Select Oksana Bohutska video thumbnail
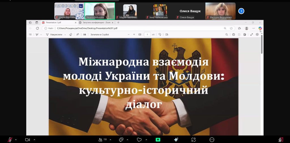 click(100, 11)
